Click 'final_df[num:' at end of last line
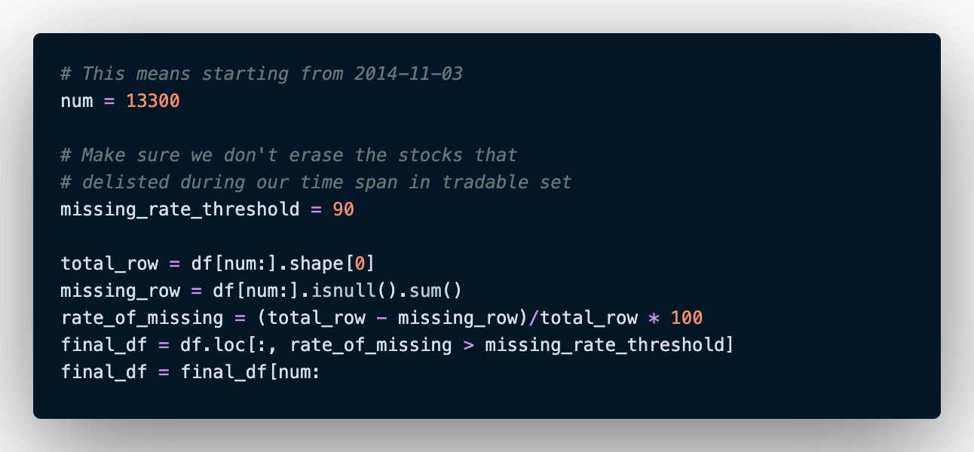The width and height of the screenshot is (974, 452). click(x=250, y=372)
